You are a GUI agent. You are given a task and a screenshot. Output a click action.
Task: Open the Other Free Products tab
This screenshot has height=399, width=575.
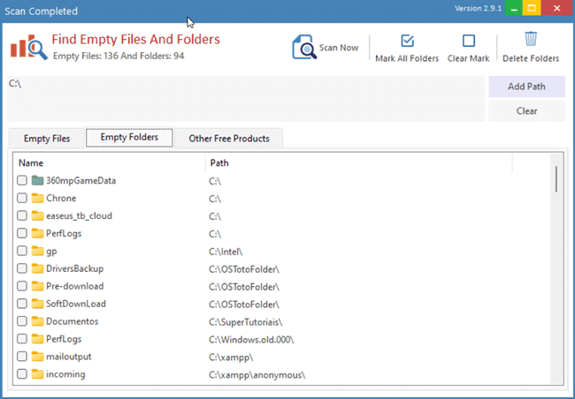click(229, 139)
